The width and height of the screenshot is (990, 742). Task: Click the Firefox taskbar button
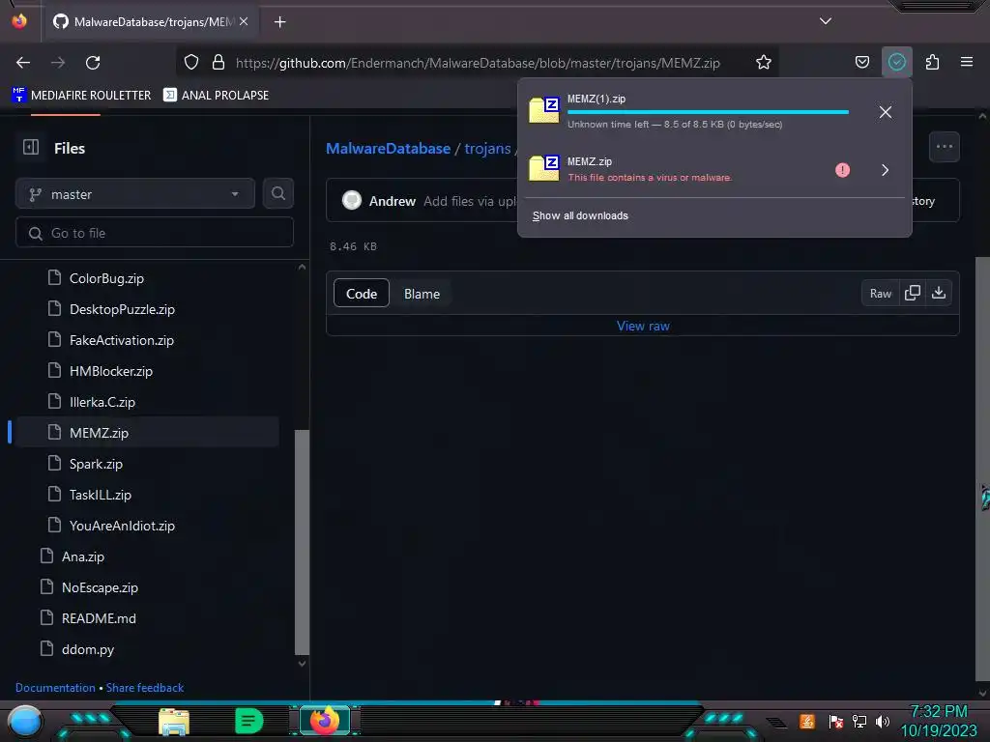pyautogui.click(x=325, y=721)
